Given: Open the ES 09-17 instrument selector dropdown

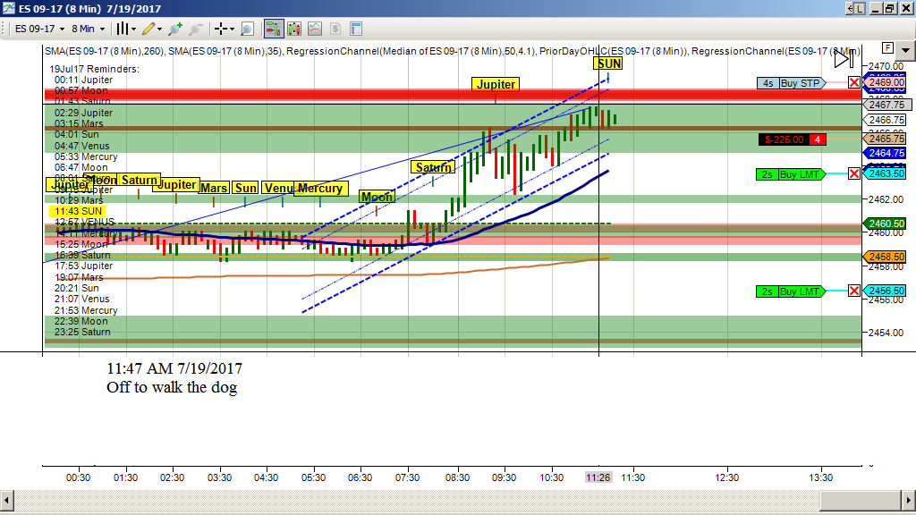Looking at the screenshot, I should [38, 29].
